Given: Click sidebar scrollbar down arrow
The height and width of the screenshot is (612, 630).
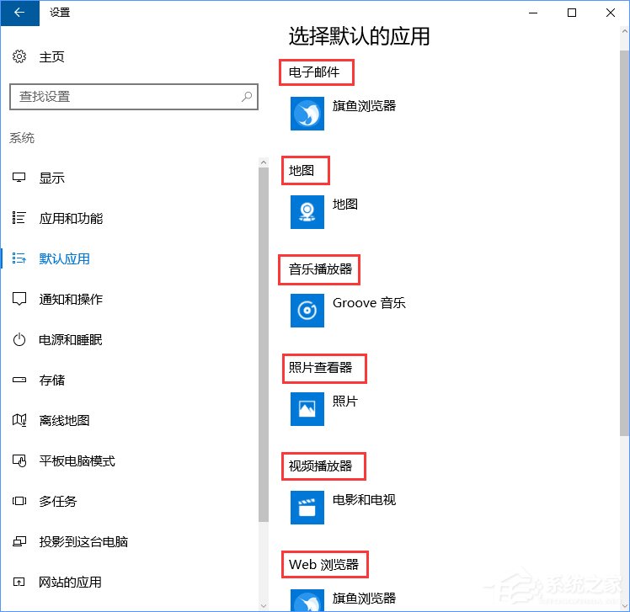Looking at the screenshot, I should [x=264, y=605].
